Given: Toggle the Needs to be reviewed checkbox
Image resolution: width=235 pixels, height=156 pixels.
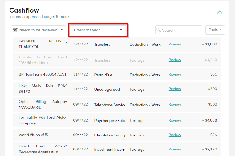Looking at the screenshot, I should click(15, 30).
